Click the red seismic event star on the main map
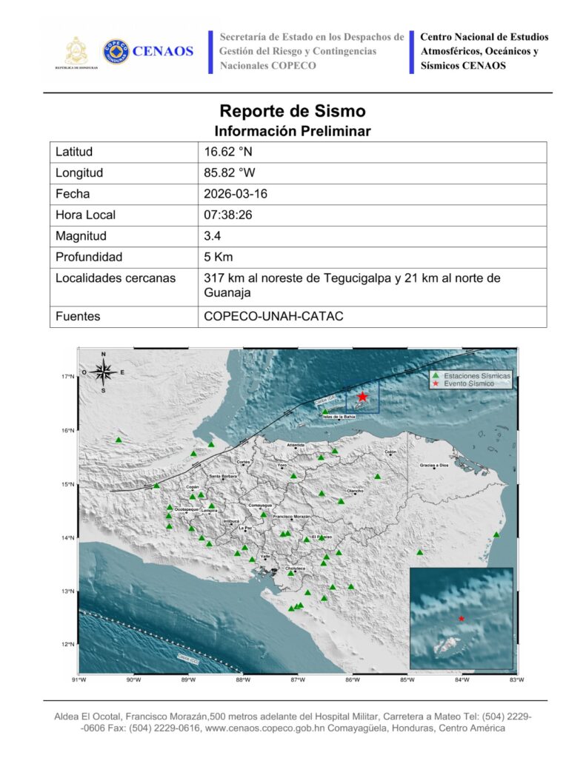The height and width of the screenshot is (758, 586). pos(362,397)
